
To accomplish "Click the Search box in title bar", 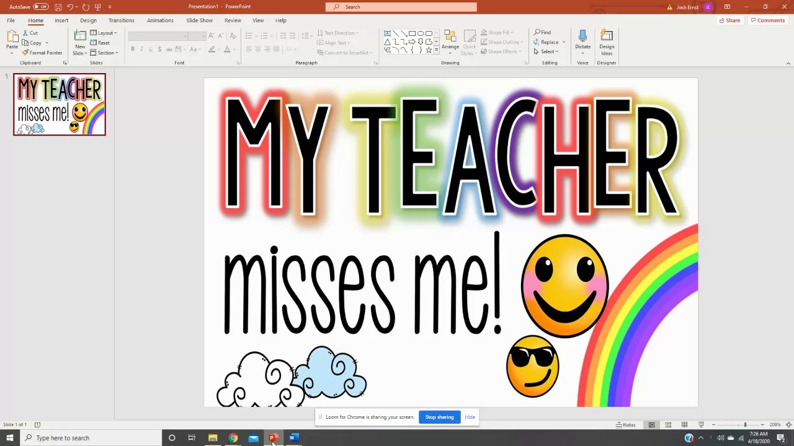I will point(401,7).
